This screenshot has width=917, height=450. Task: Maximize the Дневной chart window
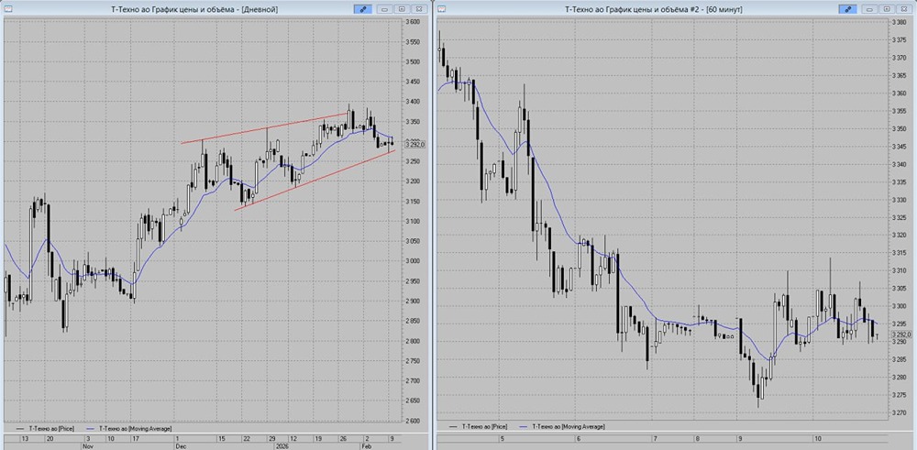pyautogui.click(x=403, y=9)
